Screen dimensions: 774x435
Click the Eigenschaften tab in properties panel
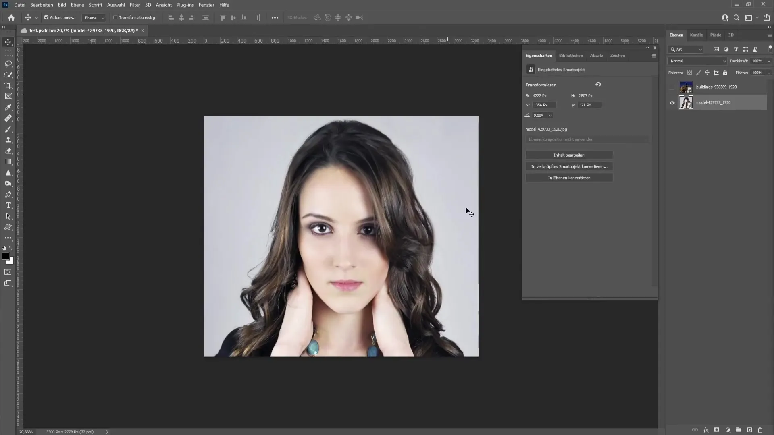pos(539,55)
